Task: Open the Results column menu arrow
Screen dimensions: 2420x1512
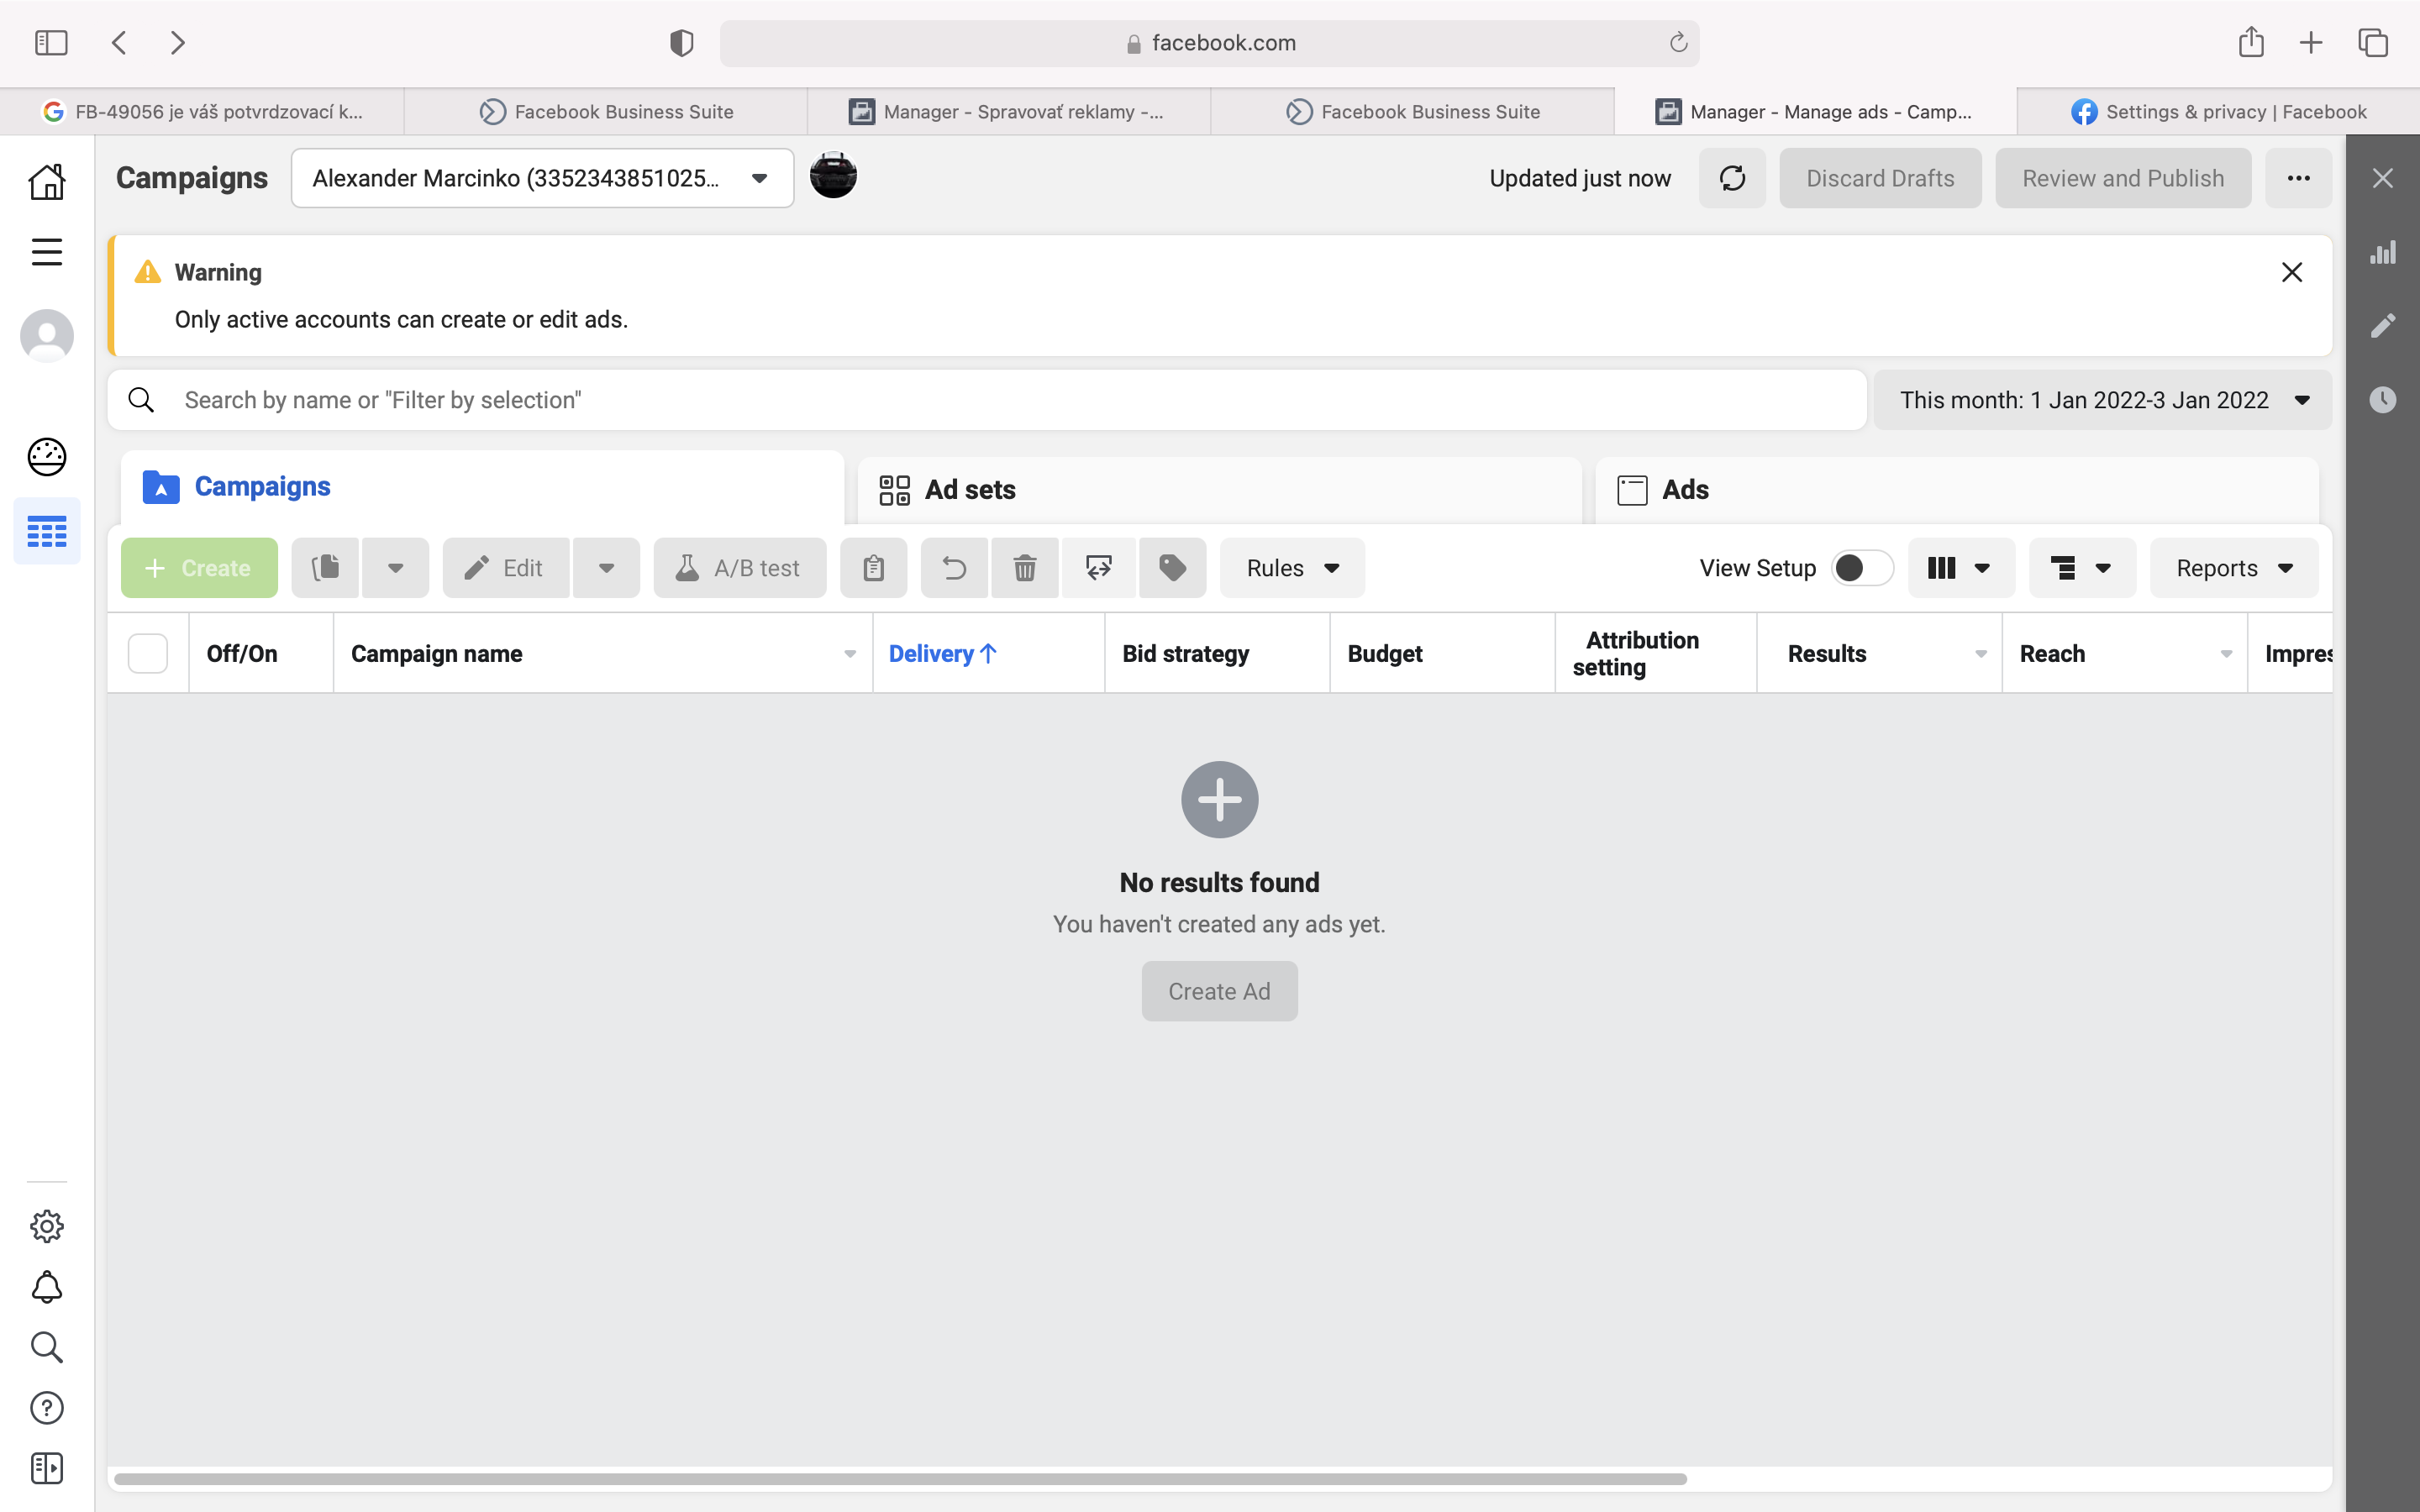Action: [1981, 654]
